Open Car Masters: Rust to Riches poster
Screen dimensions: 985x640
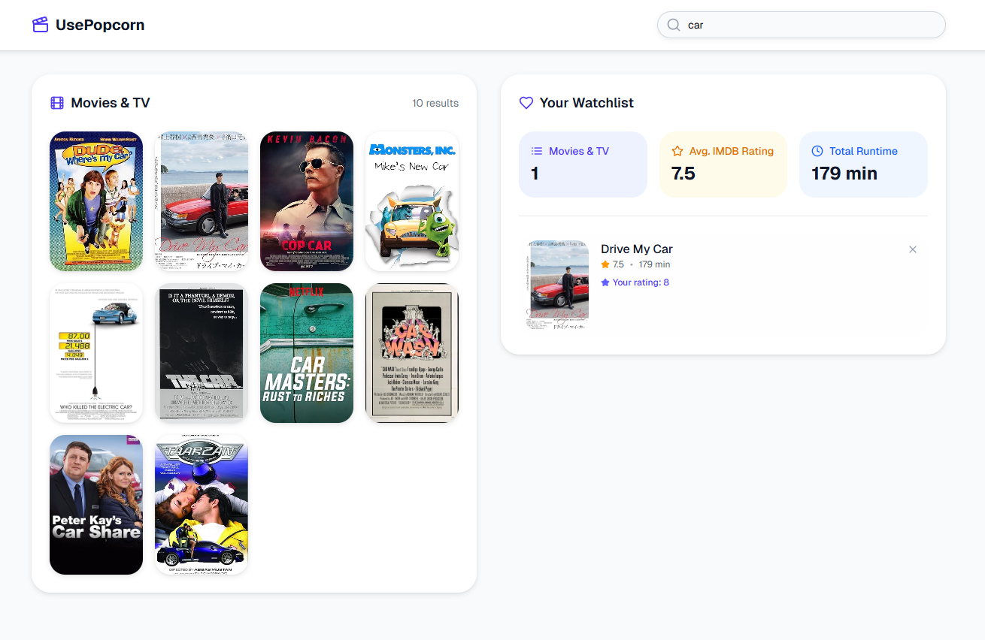[307, 353]
